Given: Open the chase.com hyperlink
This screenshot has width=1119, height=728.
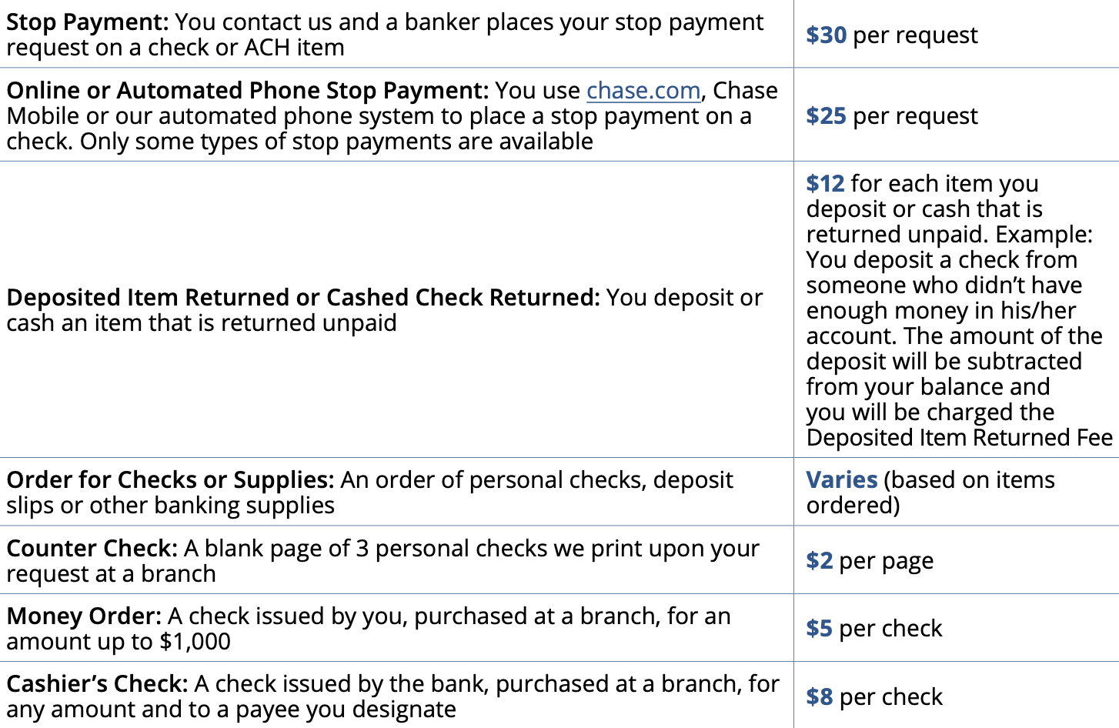Looking at the screenshot, I should tap(643, 91).
